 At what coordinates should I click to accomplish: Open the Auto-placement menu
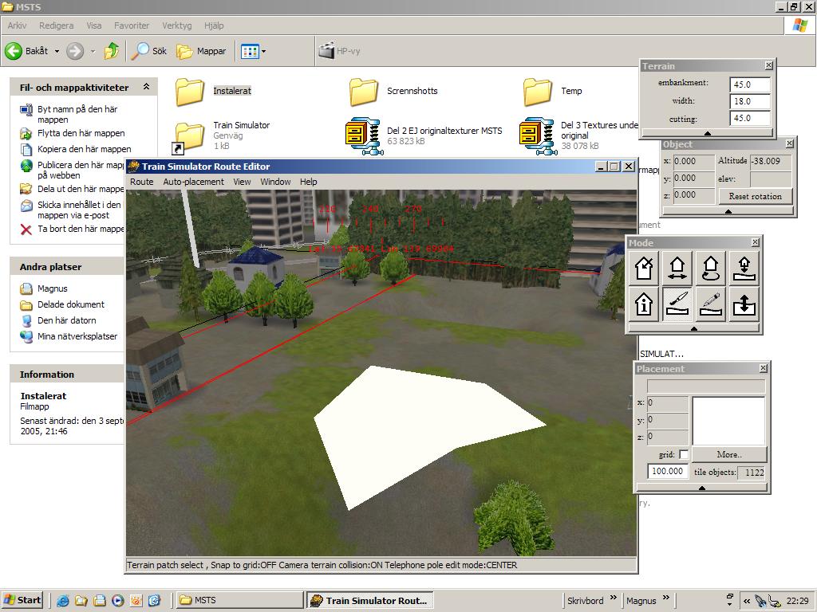click(193, 182)
